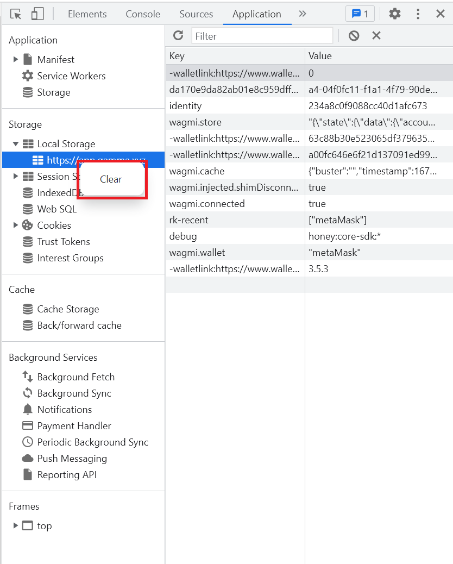
Task: Click the clear all storage icon
Action: [x=354, y=36]
